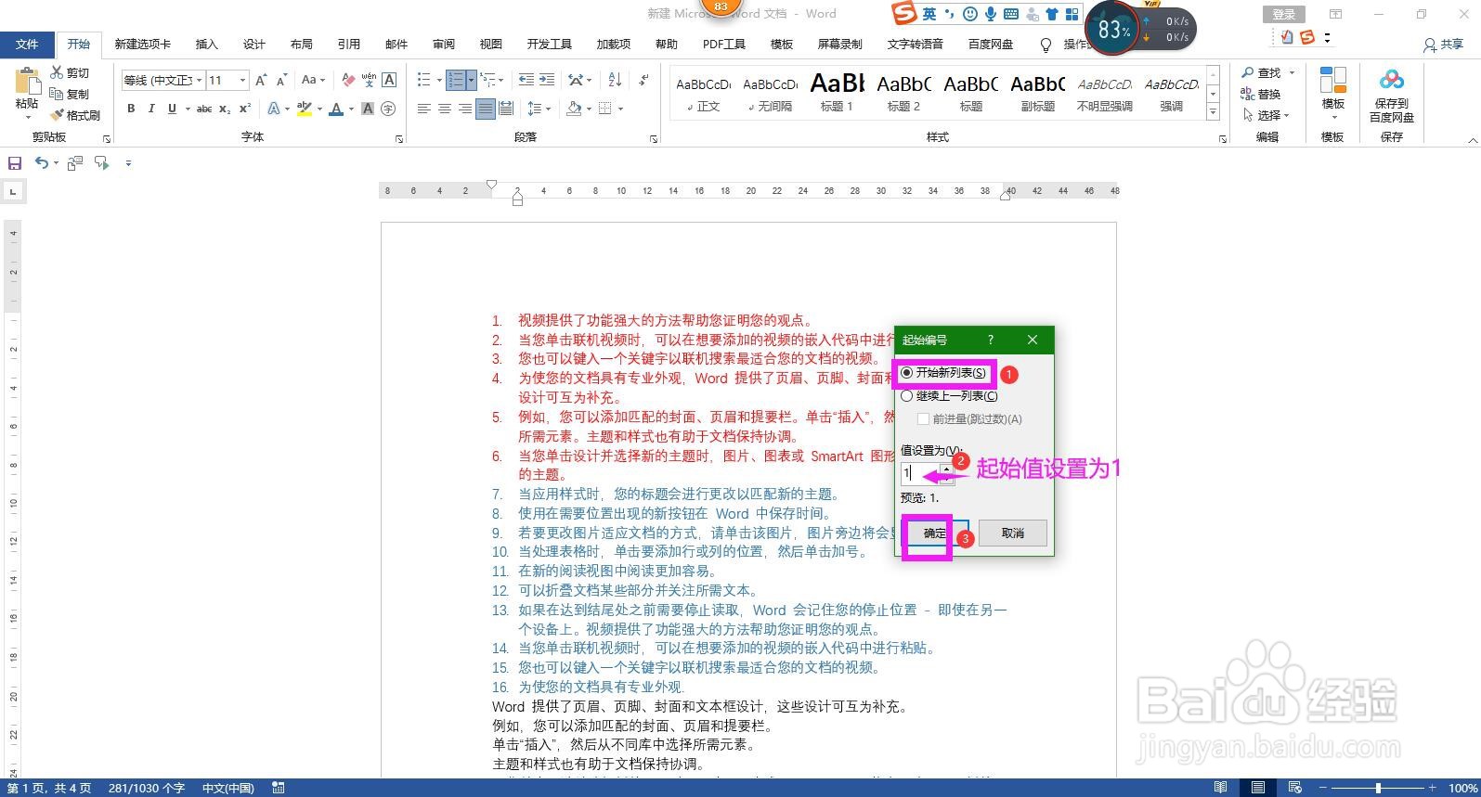Click the 共享 share button
Screen dimensions: 1481x797
(1443, 45)
